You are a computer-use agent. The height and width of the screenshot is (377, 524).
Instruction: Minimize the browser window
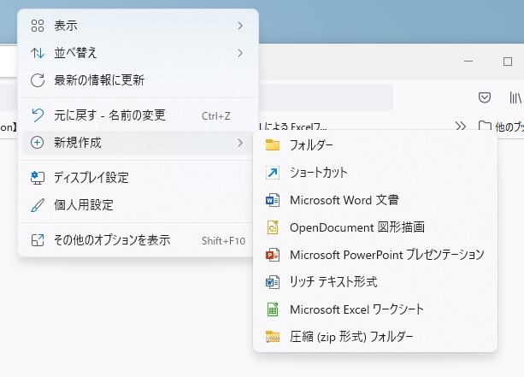468,62
